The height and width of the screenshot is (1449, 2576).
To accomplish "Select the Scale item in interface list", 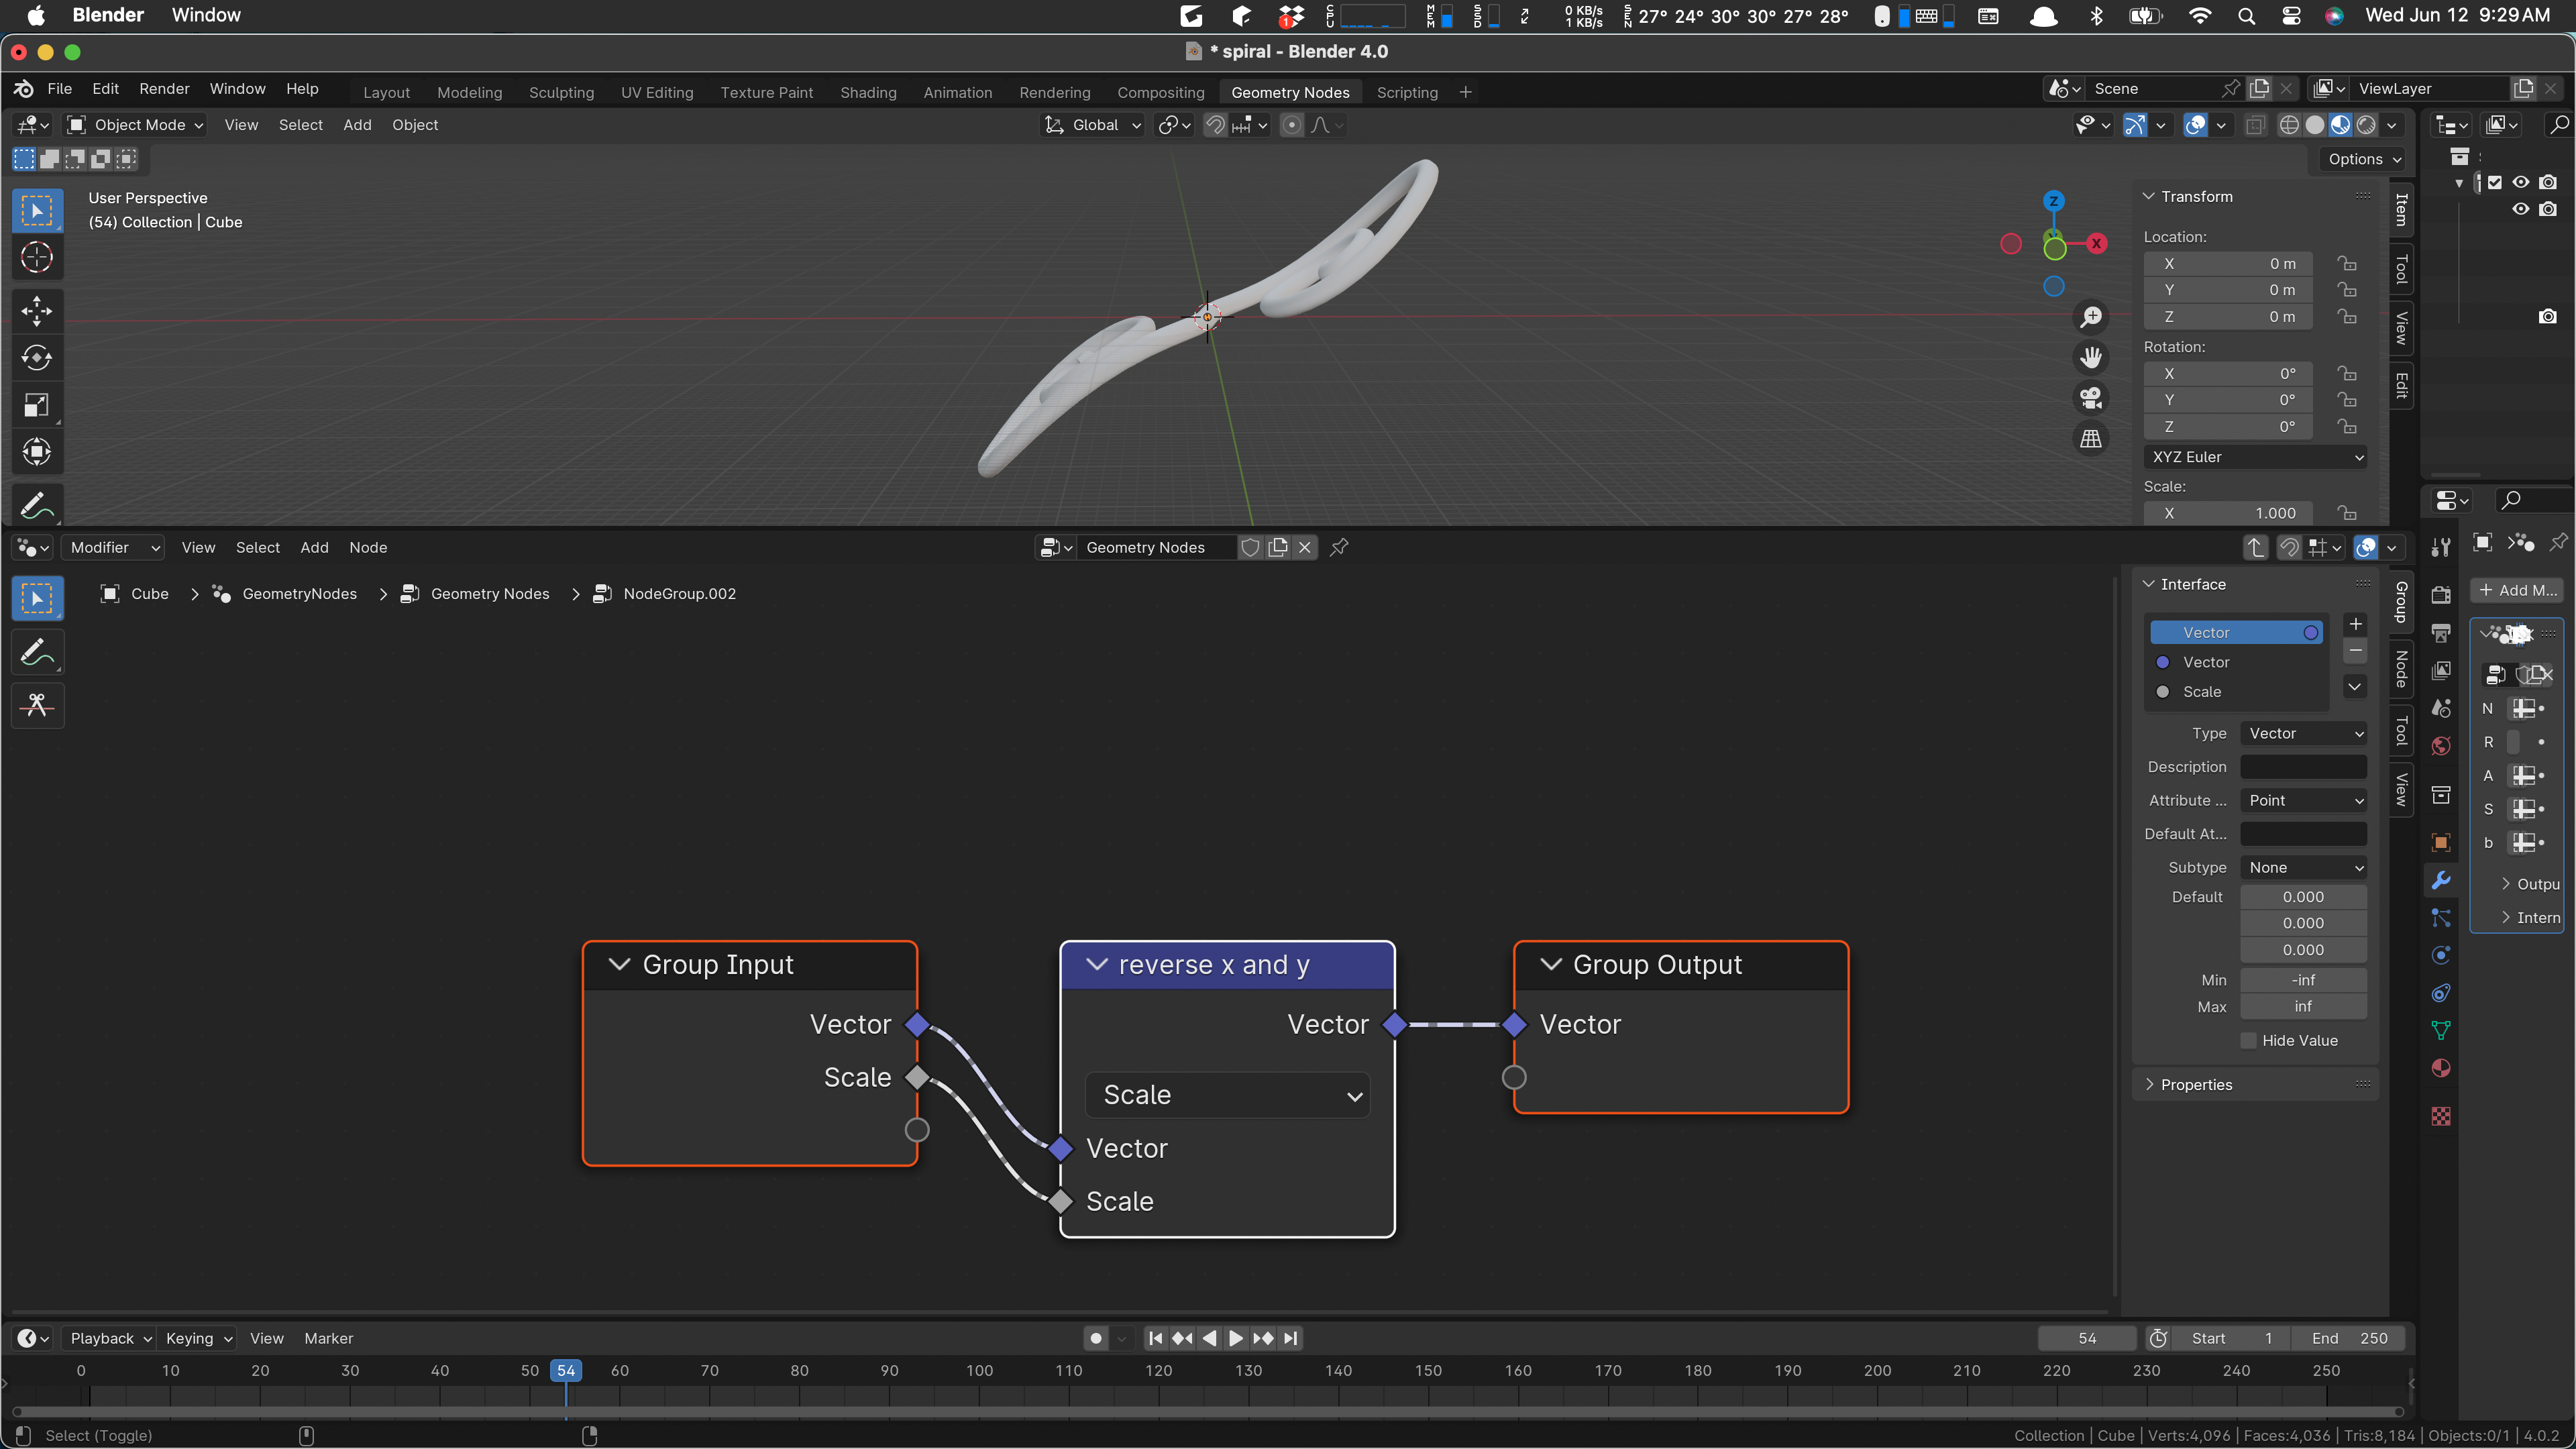I will [x=2236, y=692].
